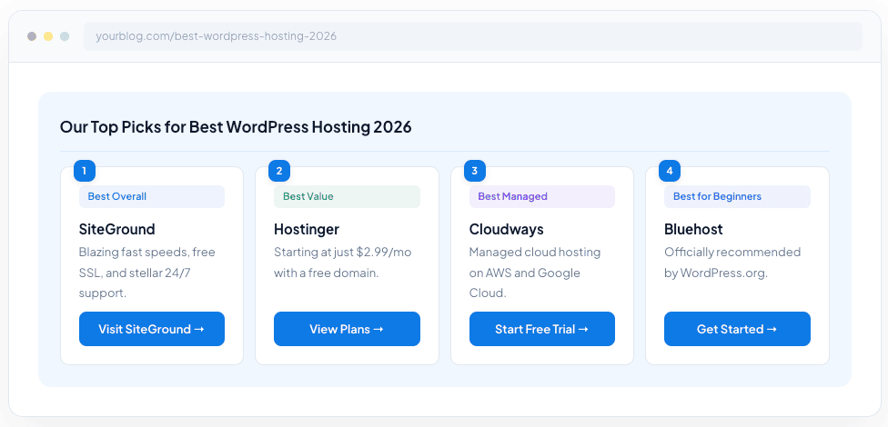Screen dimensions: 888x427
Task: Click the Hostinger card title
Action: (x=307, y=229)
